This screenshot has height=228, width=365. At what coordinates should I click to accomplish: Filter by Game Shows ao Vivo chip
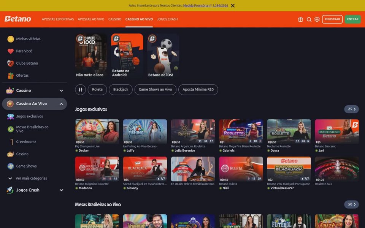coord(155,90)
